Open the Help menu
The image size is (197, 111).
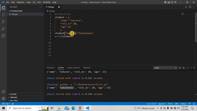tap(54, 2)
